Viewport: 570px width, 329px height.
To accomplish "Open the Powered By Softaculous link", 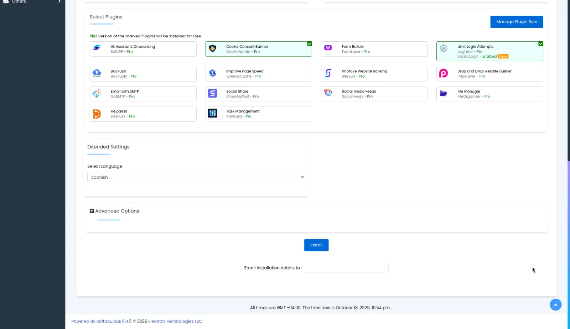I will pyautogui.click(x=102, y=321).
